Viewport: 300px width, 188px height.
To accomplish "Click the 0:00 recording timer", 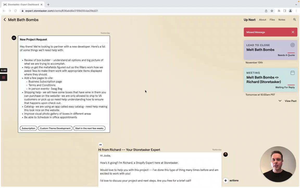I will point(4,70).
